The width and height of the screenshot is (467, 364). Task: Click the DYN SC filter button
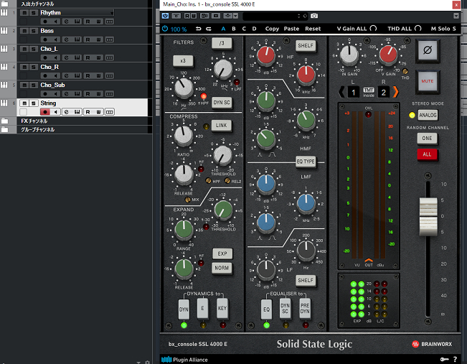click(x=222, y=102)
